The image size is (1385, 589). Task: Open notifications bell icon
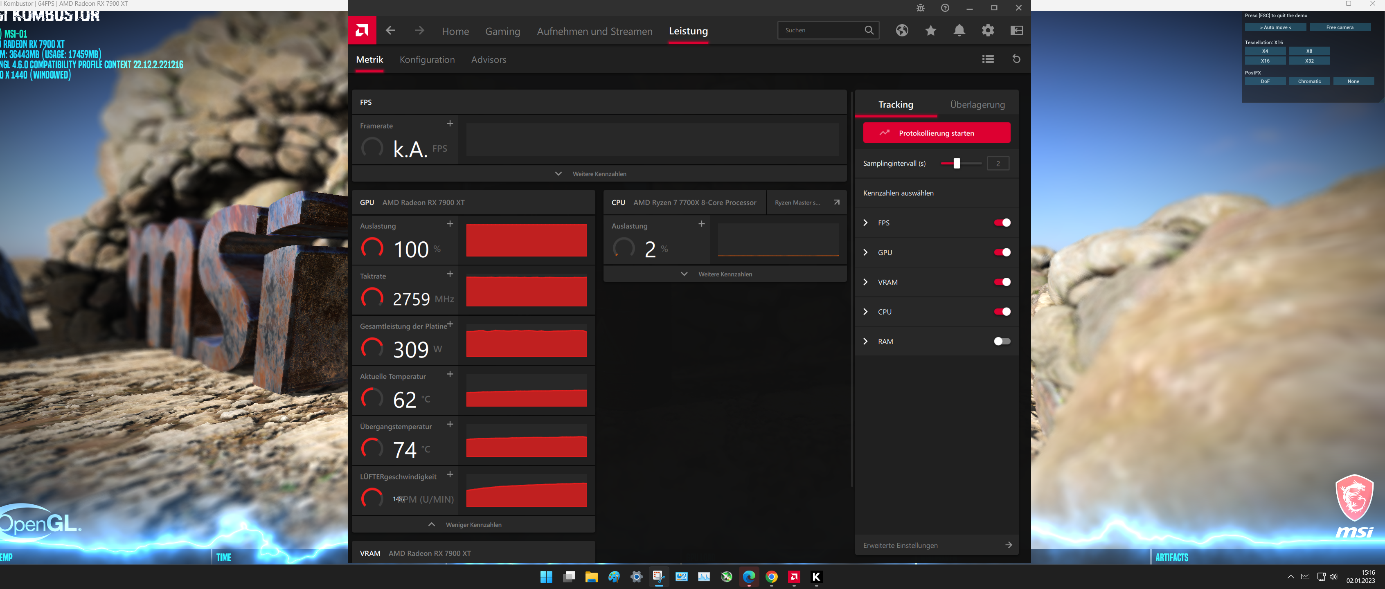[x=959, y=31]
